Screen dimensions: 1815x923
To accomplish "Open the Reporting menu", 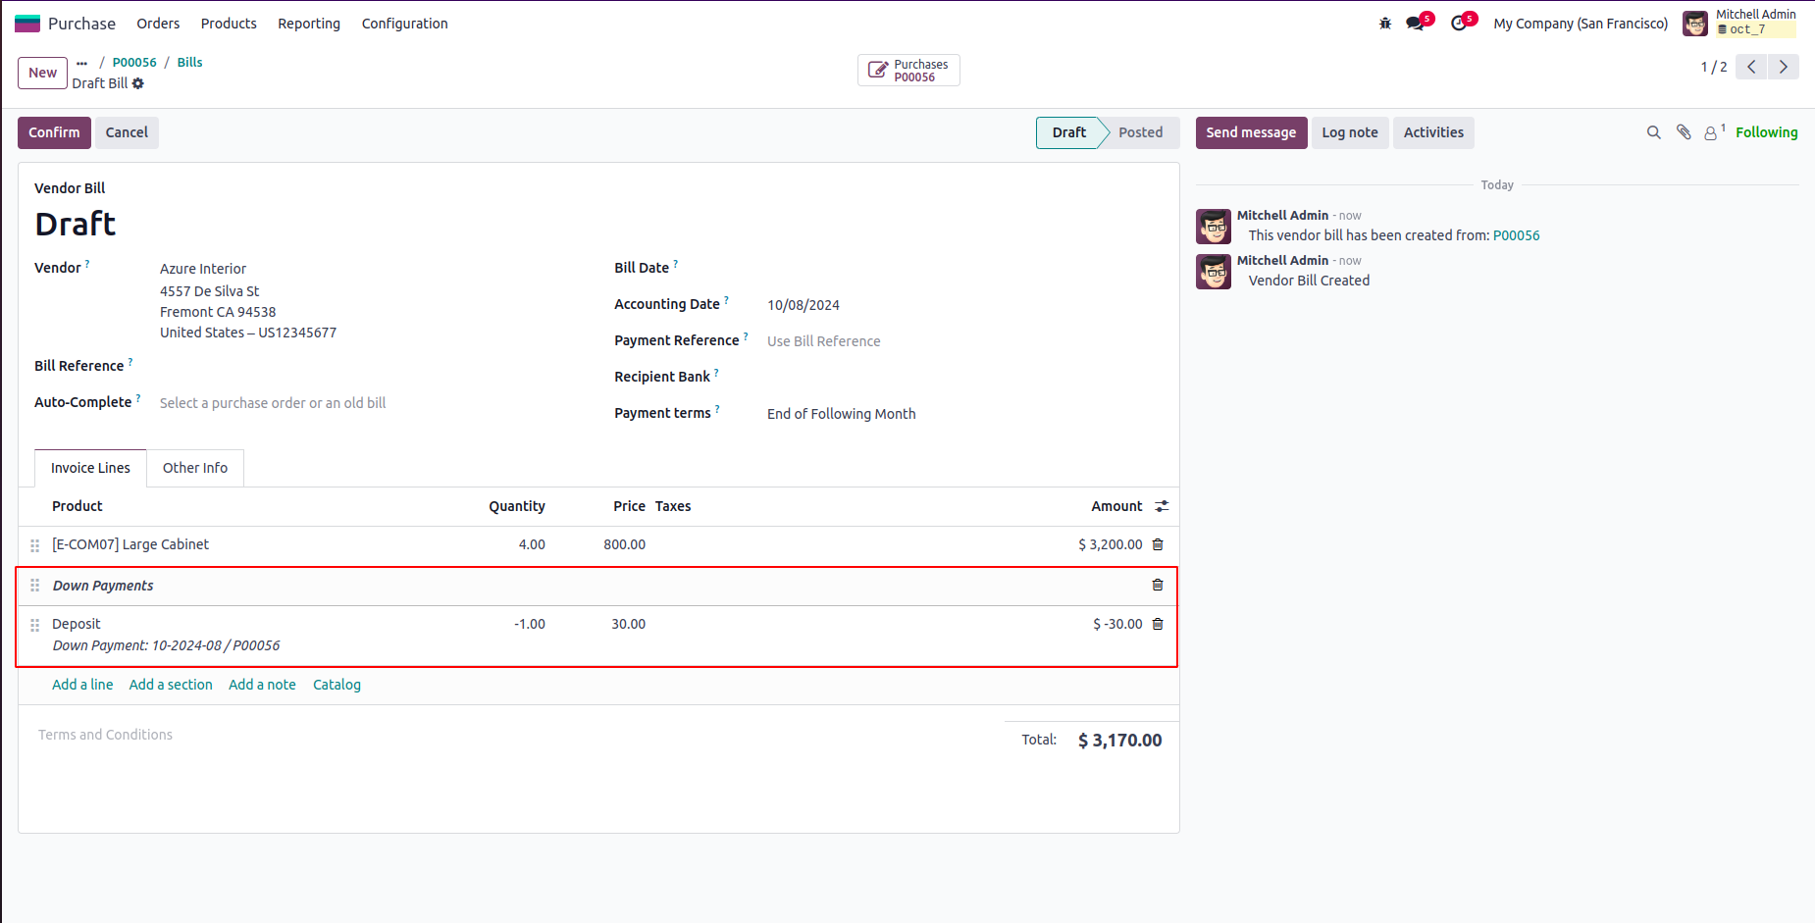I will (309, 24).
